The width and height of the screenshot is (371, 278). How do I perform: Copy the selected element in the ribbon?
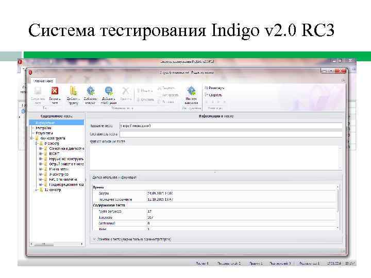(x=168, y=95)
